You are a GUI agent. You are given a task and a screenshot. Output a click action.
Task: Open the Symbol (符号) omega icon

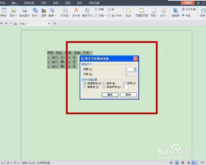pos(203,11)
